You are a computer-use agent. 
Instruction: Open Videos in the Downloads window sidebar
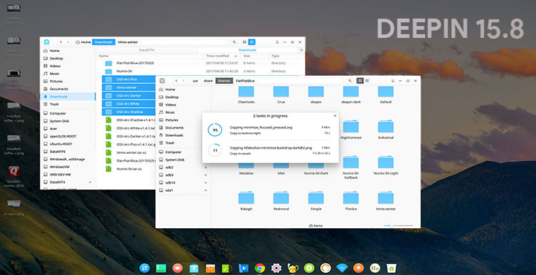point(55,66)
